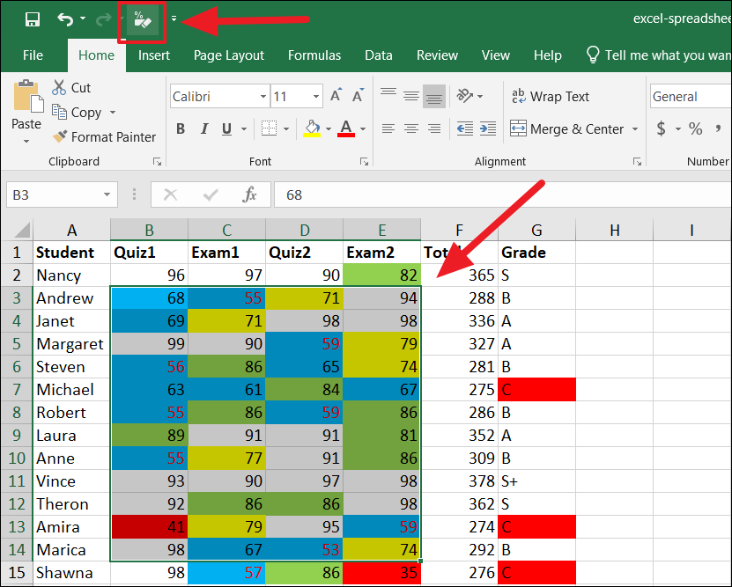Toggle Bold formatting
This screenshot has width=732, height=587.
[180, 128]
